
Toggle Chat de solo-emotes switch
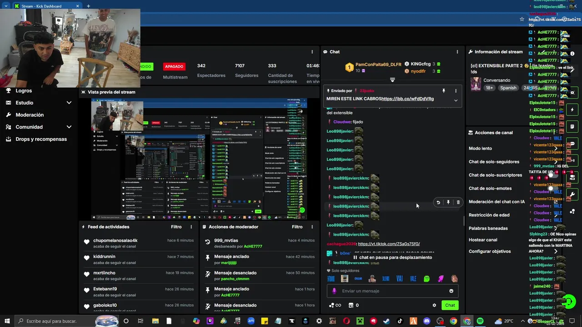point(552,188)
